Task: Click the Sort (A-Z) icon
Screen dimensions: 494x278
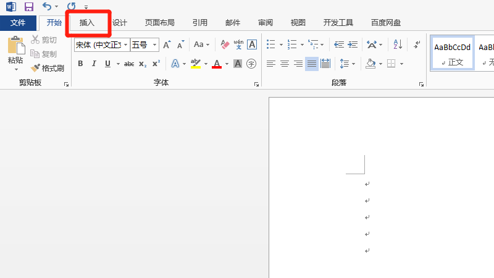Action: 398,44
